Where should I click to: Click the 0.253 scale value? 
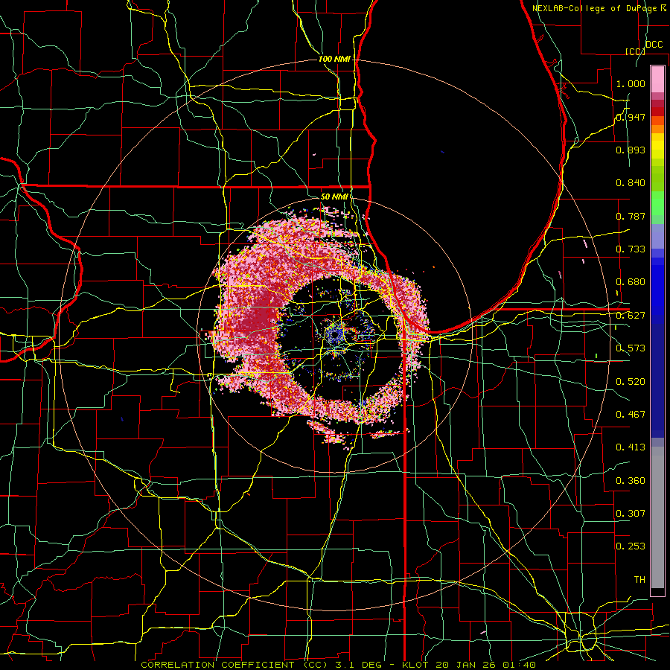pyautogui.click(x=631, y=546)
